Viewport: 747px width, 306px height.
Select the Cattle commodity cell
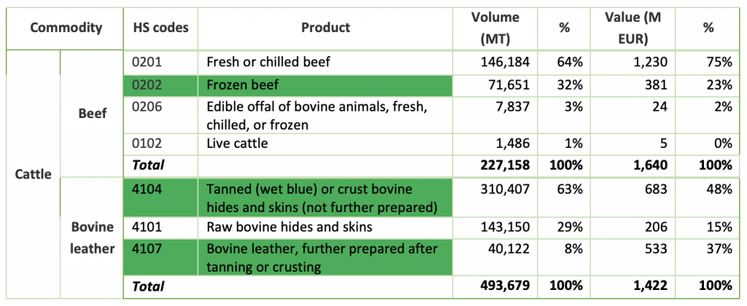[32, 175]
